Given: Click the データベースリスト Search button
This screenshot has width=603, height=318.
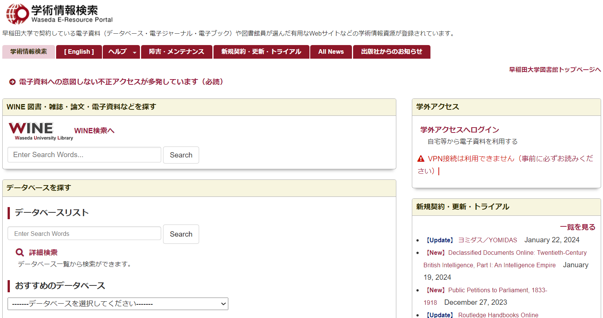Looking at the screenshot, I should [x=181, y=234].
